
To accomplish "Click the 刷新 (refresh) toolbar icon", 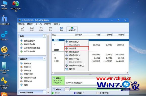I will point(61,29).
